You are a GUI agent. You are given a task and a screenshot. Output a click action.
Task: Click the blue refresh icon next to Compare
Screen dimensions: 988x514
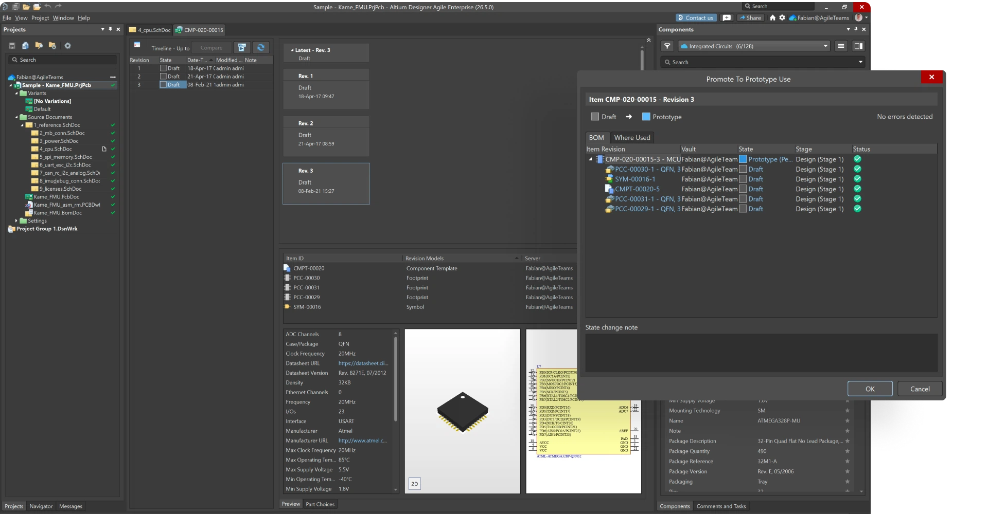click(261, 48)
